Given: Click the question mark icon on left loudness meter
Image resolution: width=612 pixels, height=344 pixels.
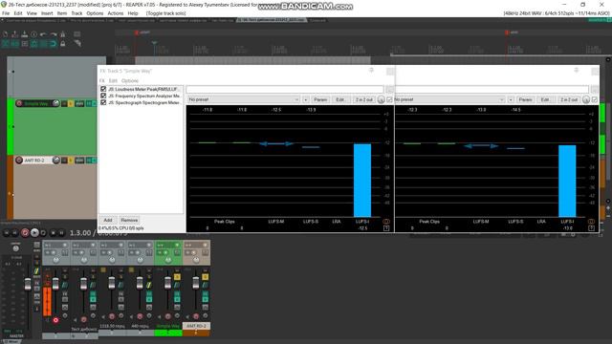Looking at the screenshot, I should (386, 228).
